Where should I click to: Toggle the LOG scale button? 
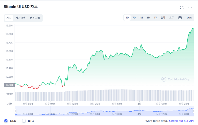[189, 18]
